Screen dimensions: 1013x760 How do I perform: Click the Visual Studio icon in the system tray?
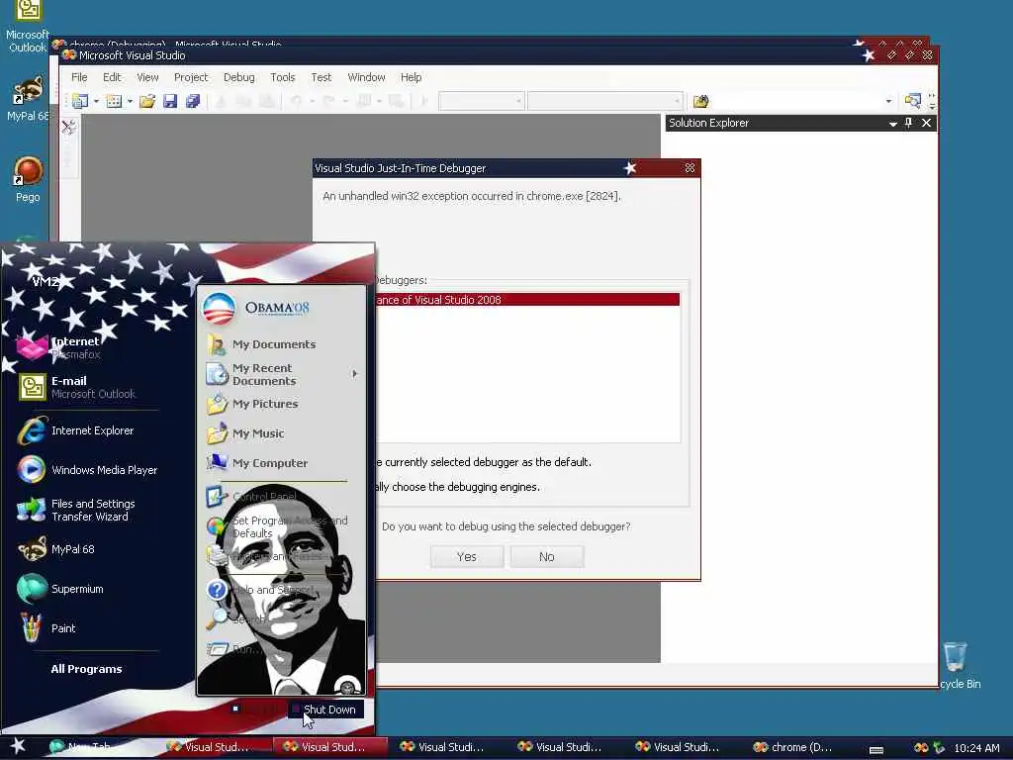[x=921, y=748]
